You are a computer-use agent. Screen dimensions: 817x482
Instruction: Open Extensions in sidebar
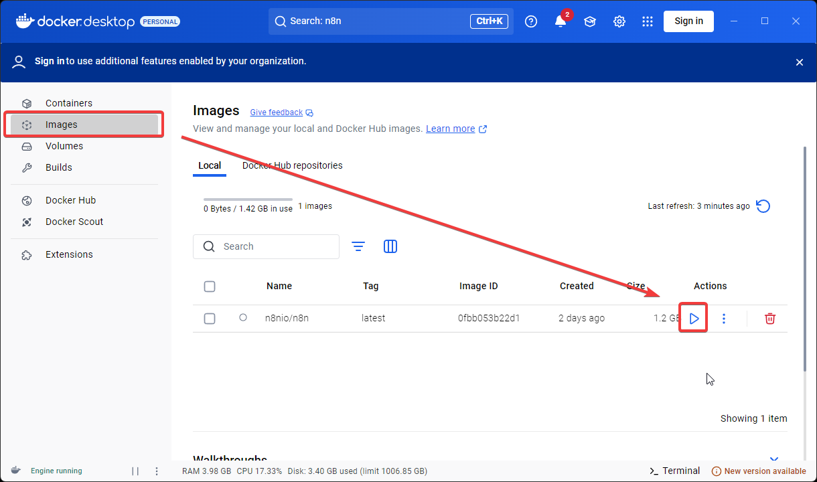[84, 254]
